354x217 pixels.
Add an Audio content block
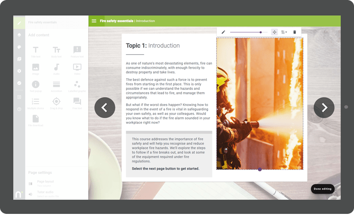(56, 68)
